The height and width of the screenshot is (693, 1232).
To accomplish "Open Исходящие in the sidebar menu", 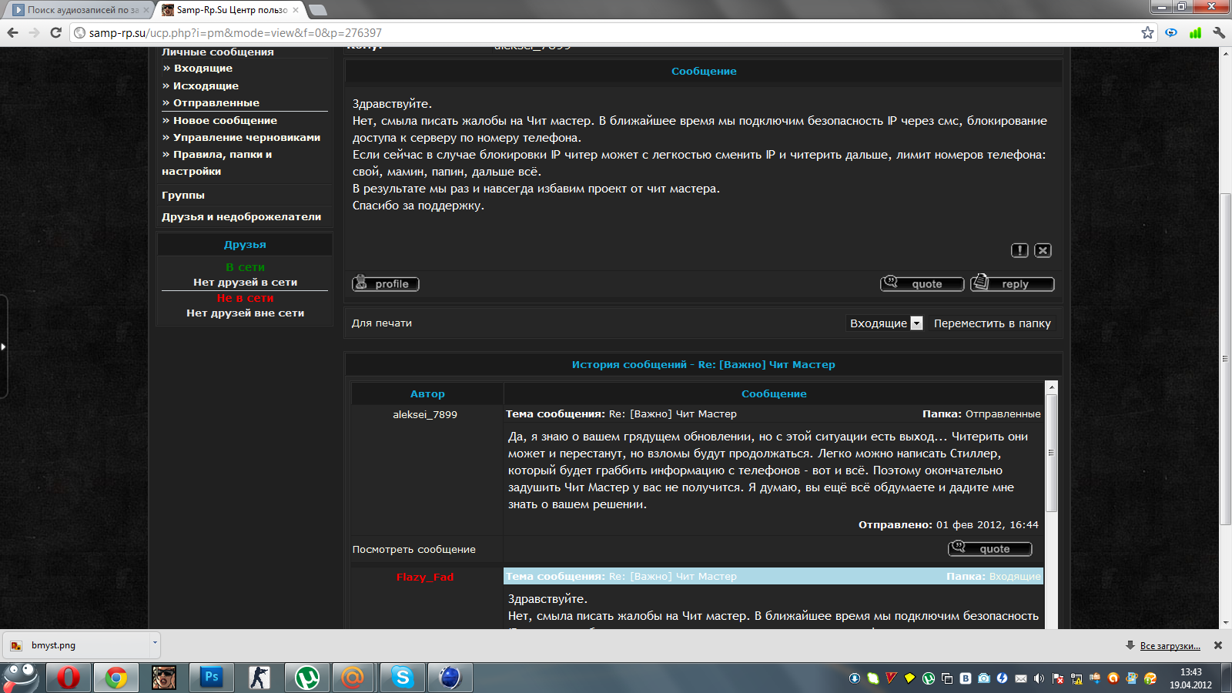I will click(x=206, y=85).
